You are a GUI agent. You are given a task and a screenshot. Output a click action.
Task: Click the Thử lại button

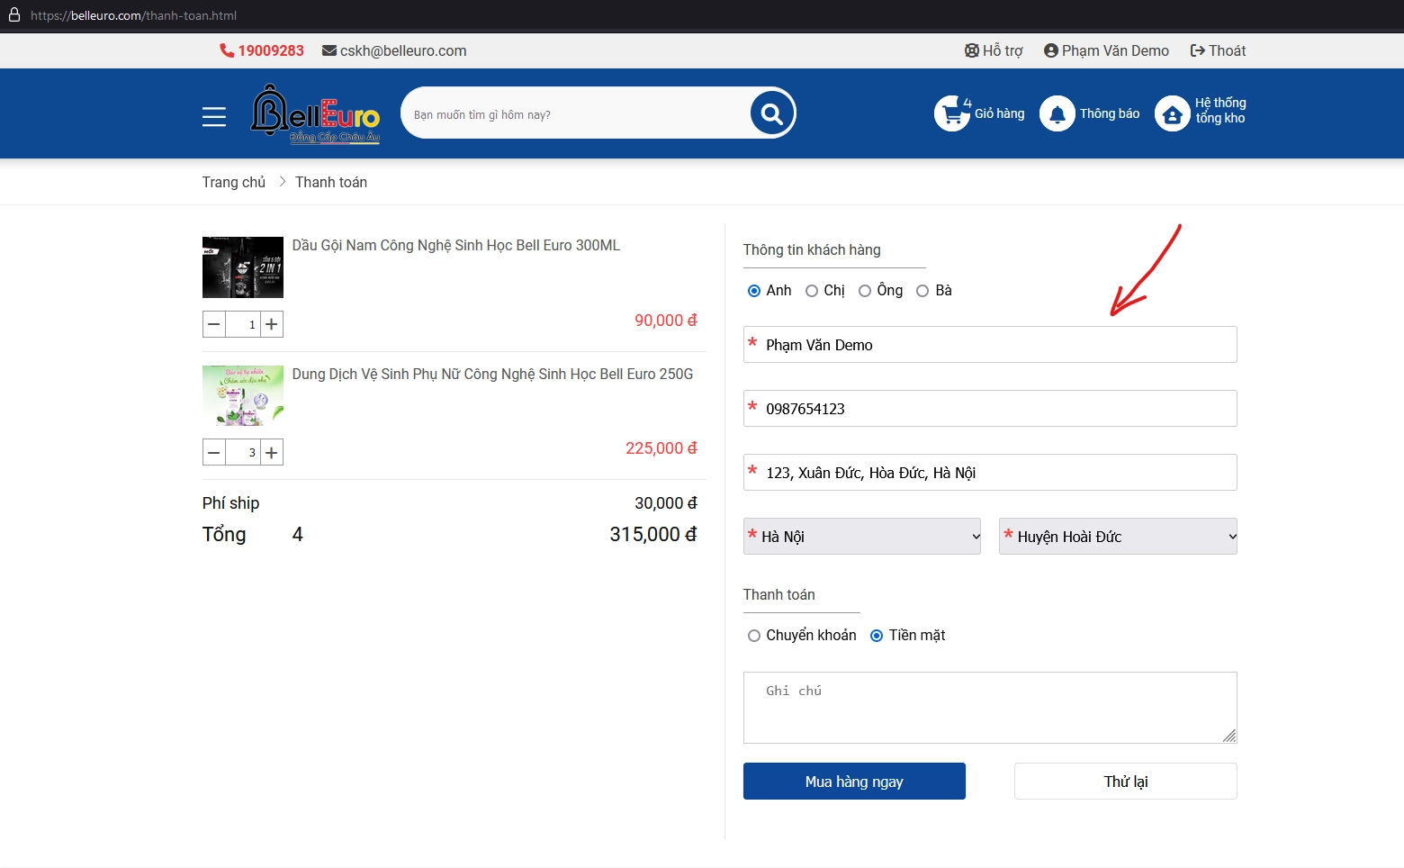pyautogui.click(x=1125, y=782)
